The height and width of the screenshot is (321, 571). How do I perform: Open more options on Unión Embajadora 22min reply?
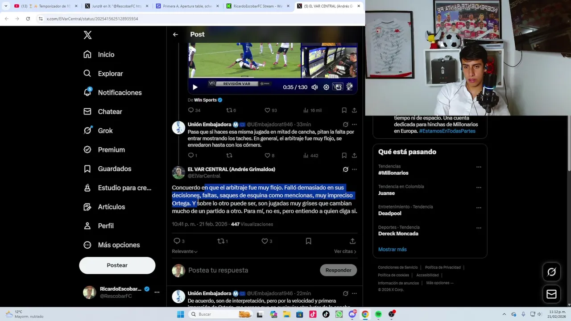[x=354, y=293]
